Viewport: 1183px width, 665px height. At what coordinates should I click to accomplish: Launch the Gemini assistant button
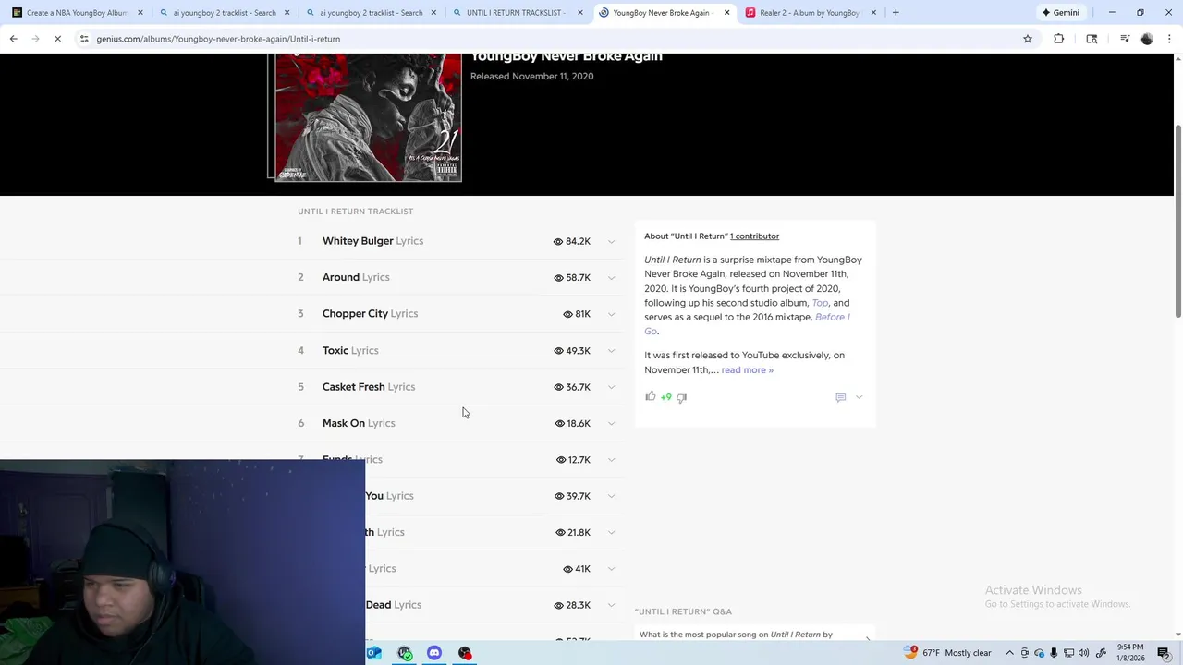pyautogui.click(x=1061, y=13)
